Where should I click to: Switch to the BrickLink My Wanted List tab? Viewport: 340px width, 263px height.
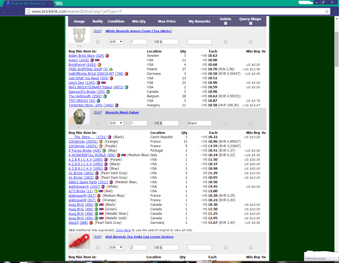[28, 3]
